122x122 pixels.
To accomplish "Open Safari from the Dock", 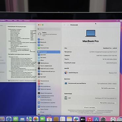I will click(x=9, y=119).
